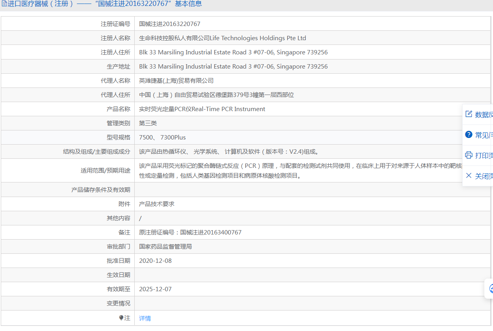Image resolution: width=493 pixels, height=331 pixels.
Task: Click the 变更情况 row label
Action: tap(119, 303)
